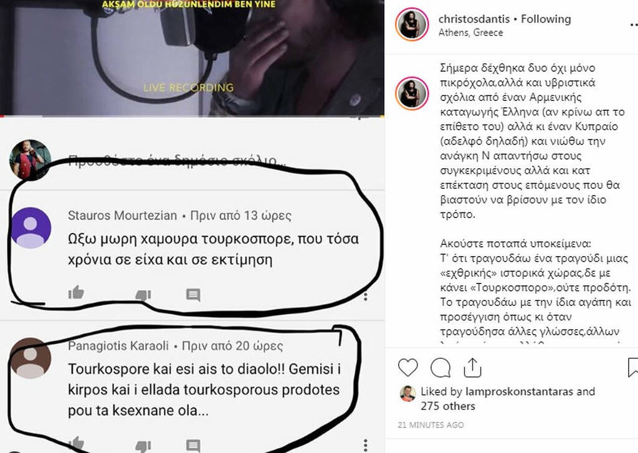
Task: Thumbs down Stauros Mourtezian's comment
Action: coord(143,295)
